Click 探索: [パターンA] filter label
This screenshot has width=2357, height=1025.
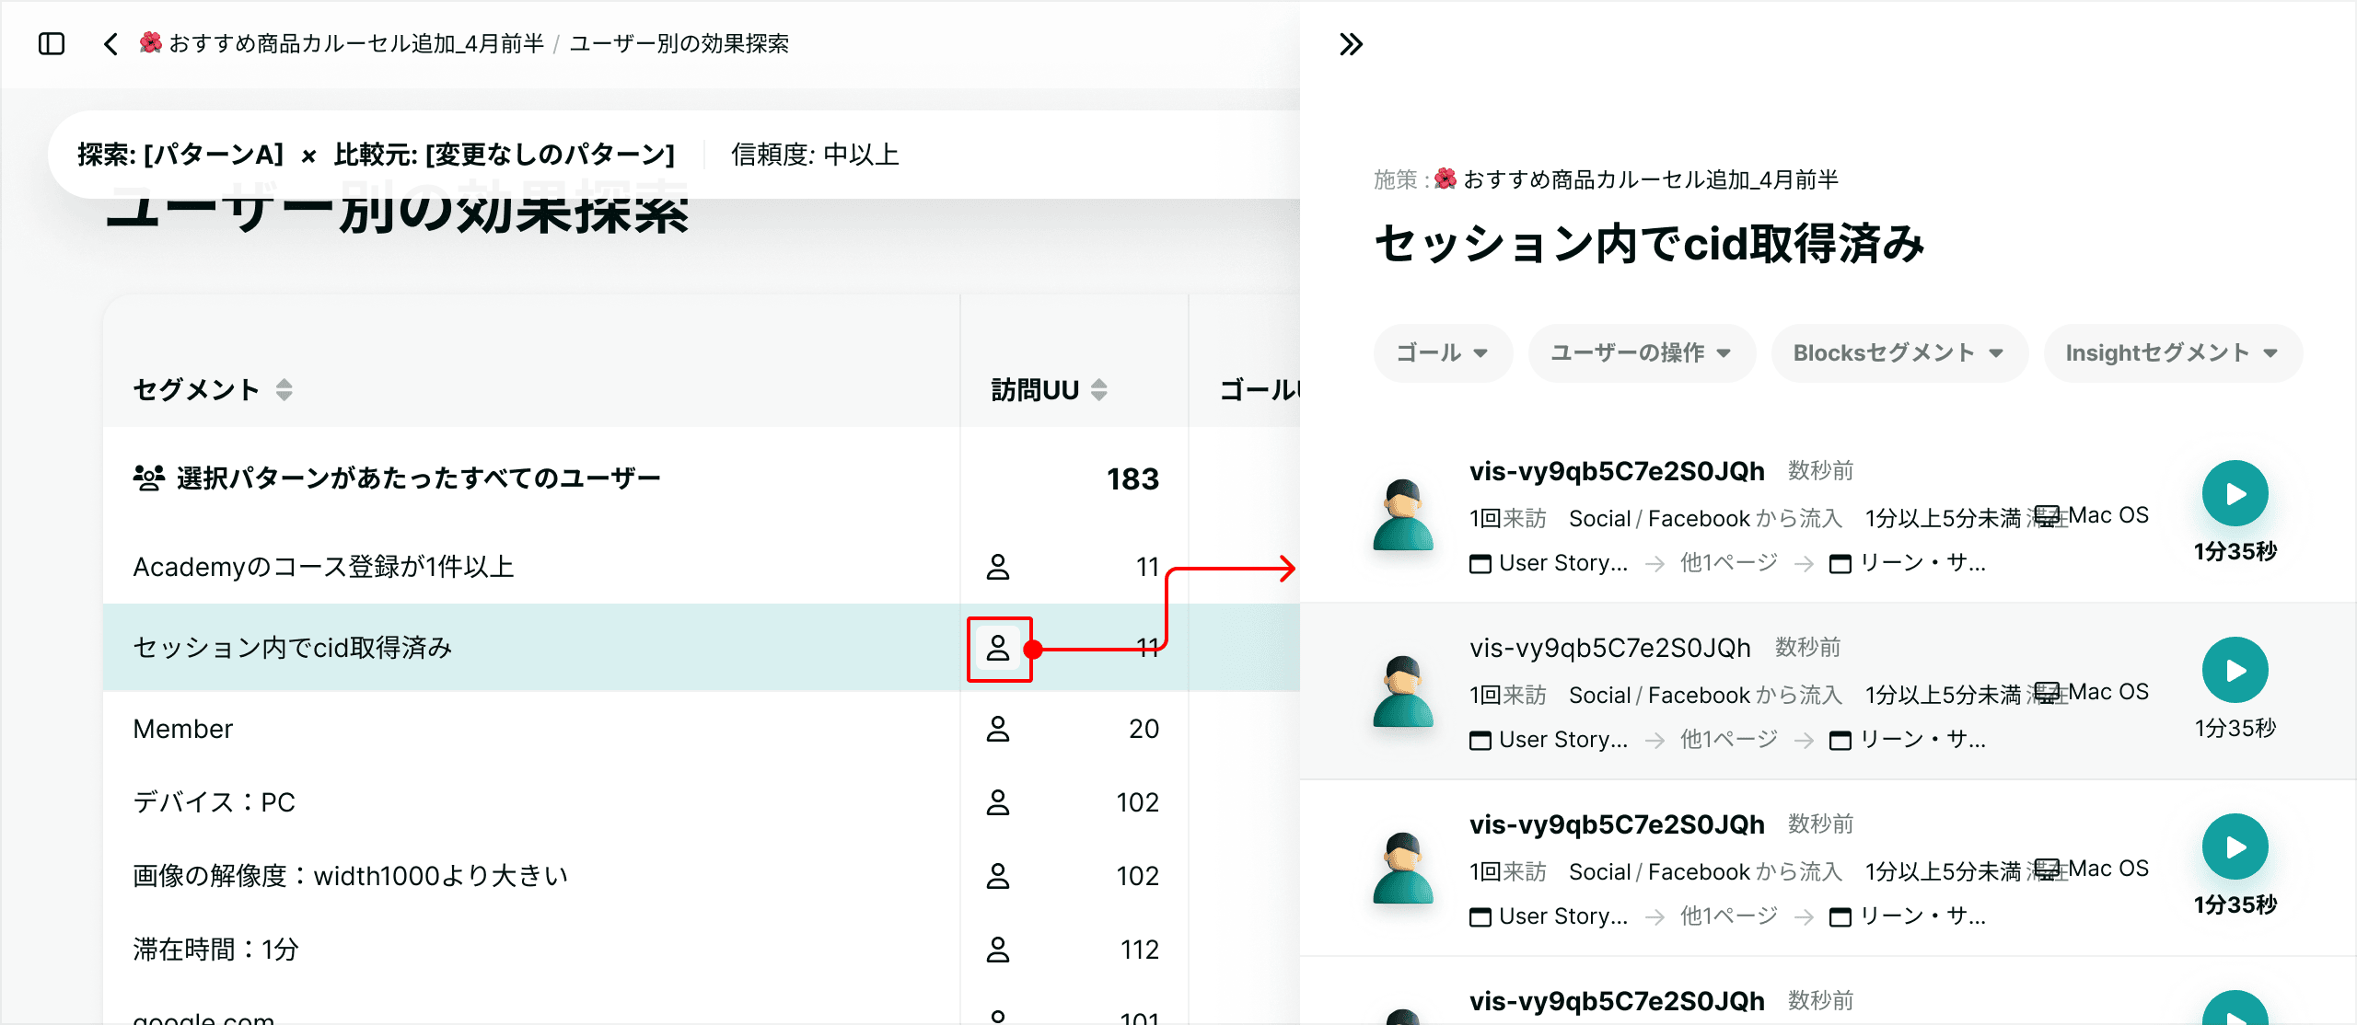180,155
